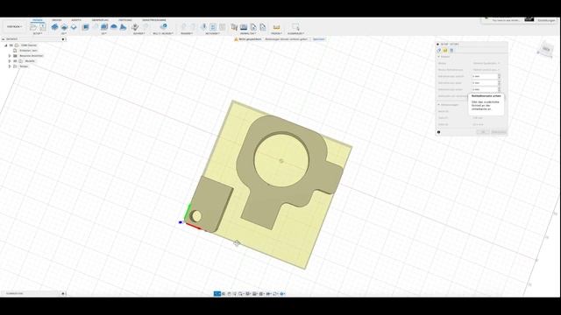Select the last 3D strategy icon

(123, 27)
